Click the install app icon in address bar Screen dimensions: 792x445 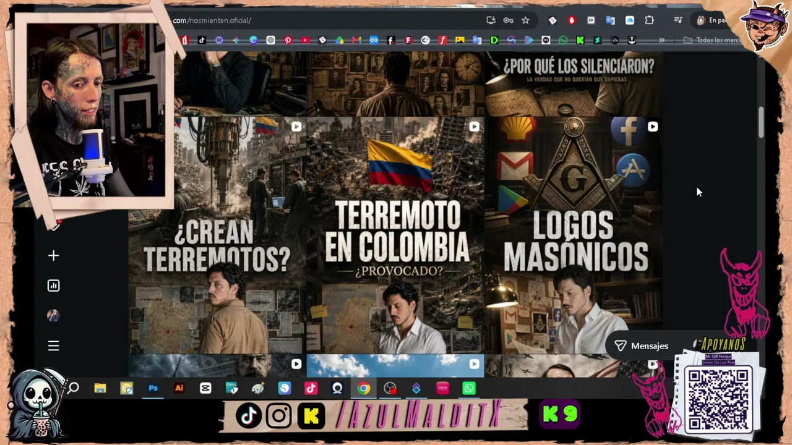(491, 20)
